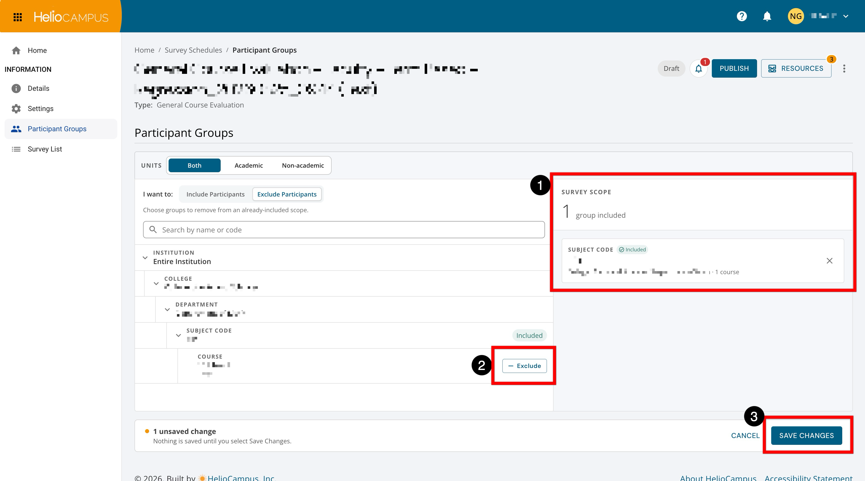Click the HelioCampus logo
This screenshot has height=481, width=865.
[71, 17]
